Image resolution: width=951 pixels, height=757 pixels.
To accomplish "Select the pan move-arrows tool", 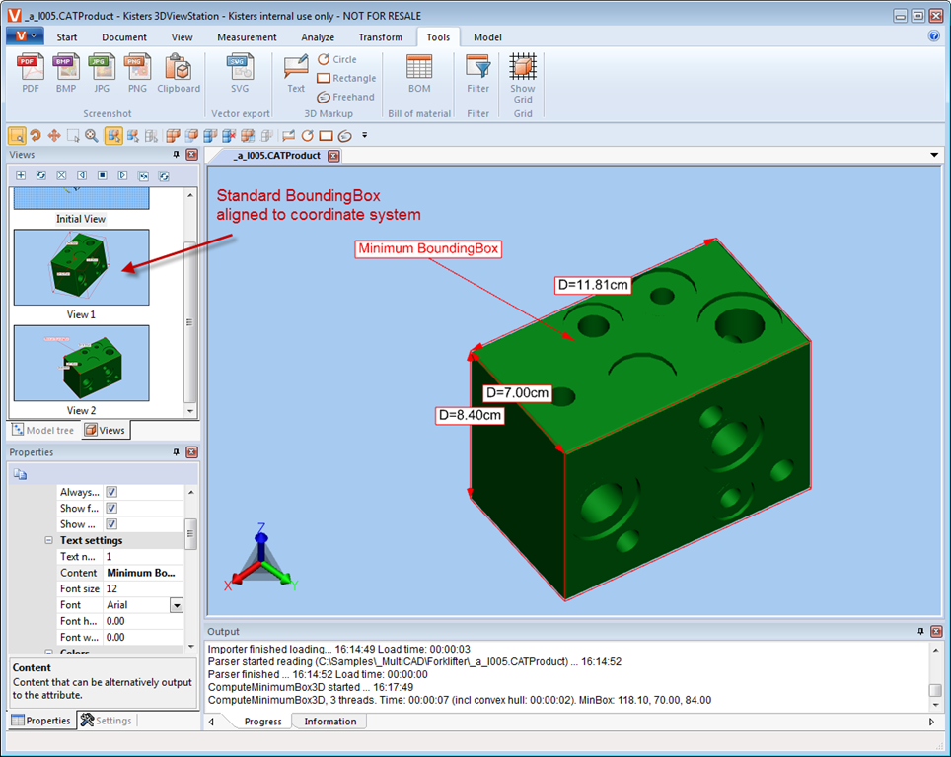I will (54, 136).
